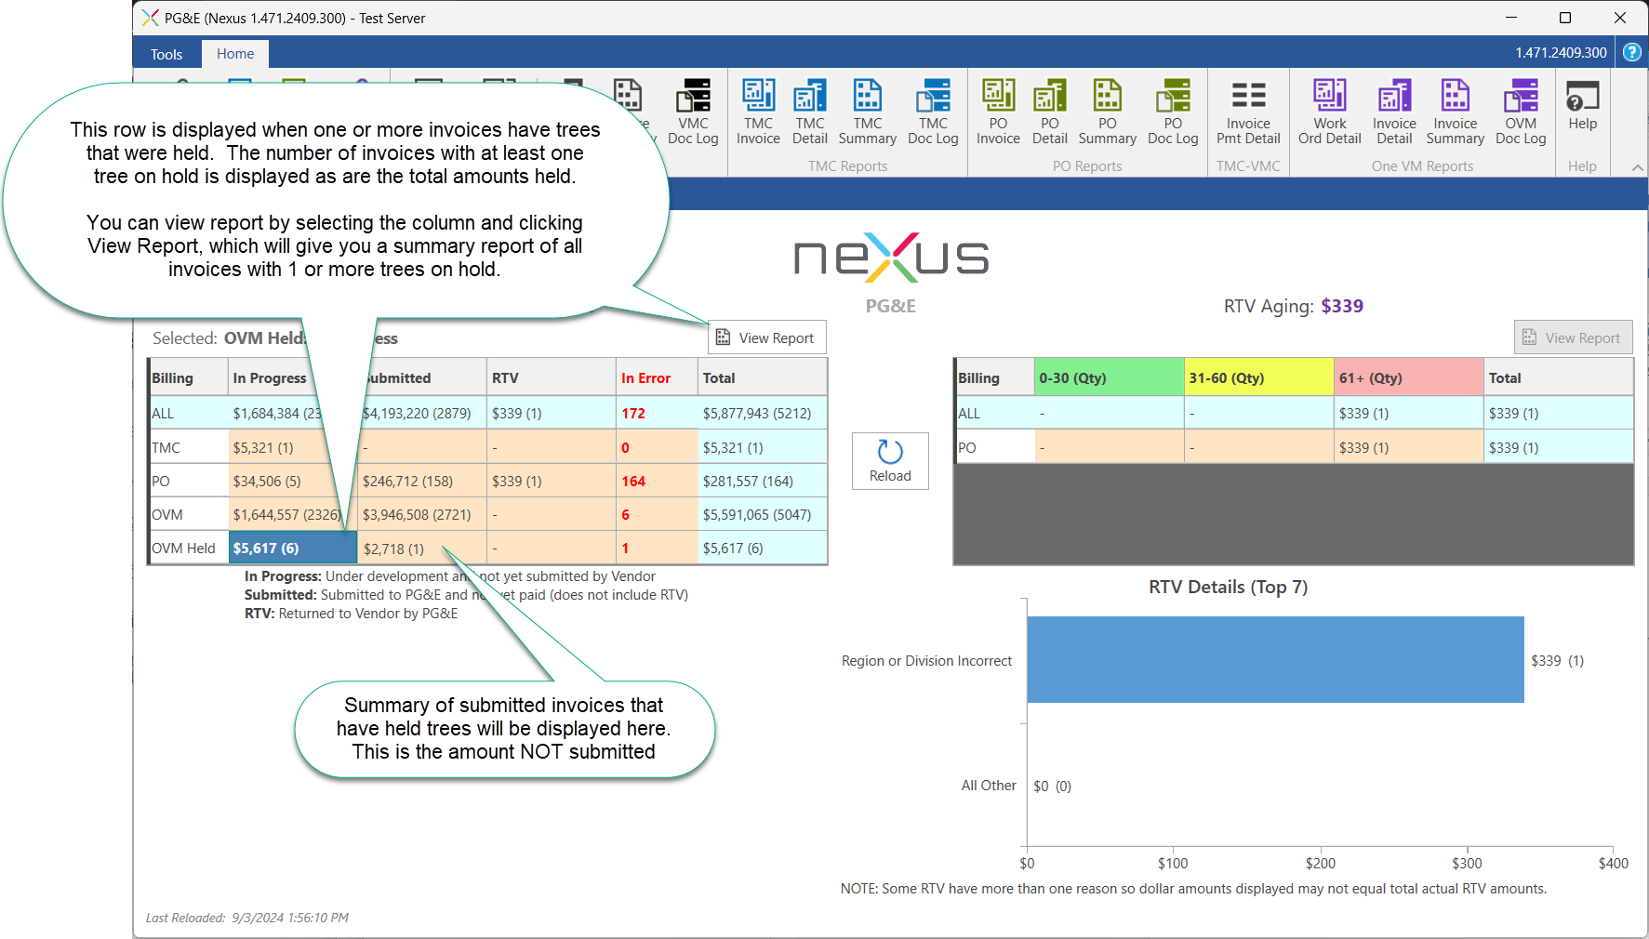Open the OVM Doc Log report
The width and height of the screenshot is (1649, 939).
tap(1521, 112)
